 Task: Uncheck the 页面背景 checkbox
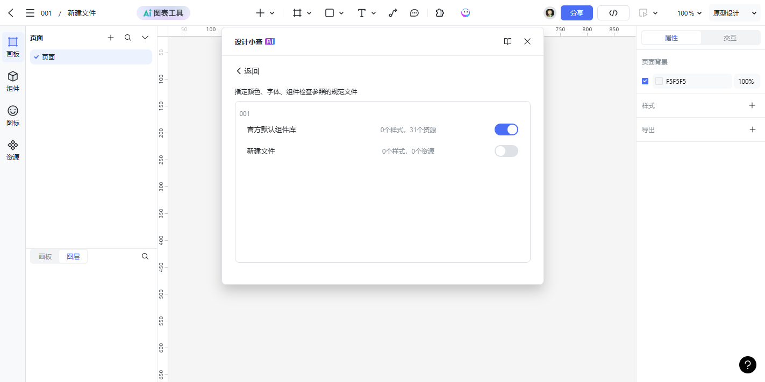645,81
